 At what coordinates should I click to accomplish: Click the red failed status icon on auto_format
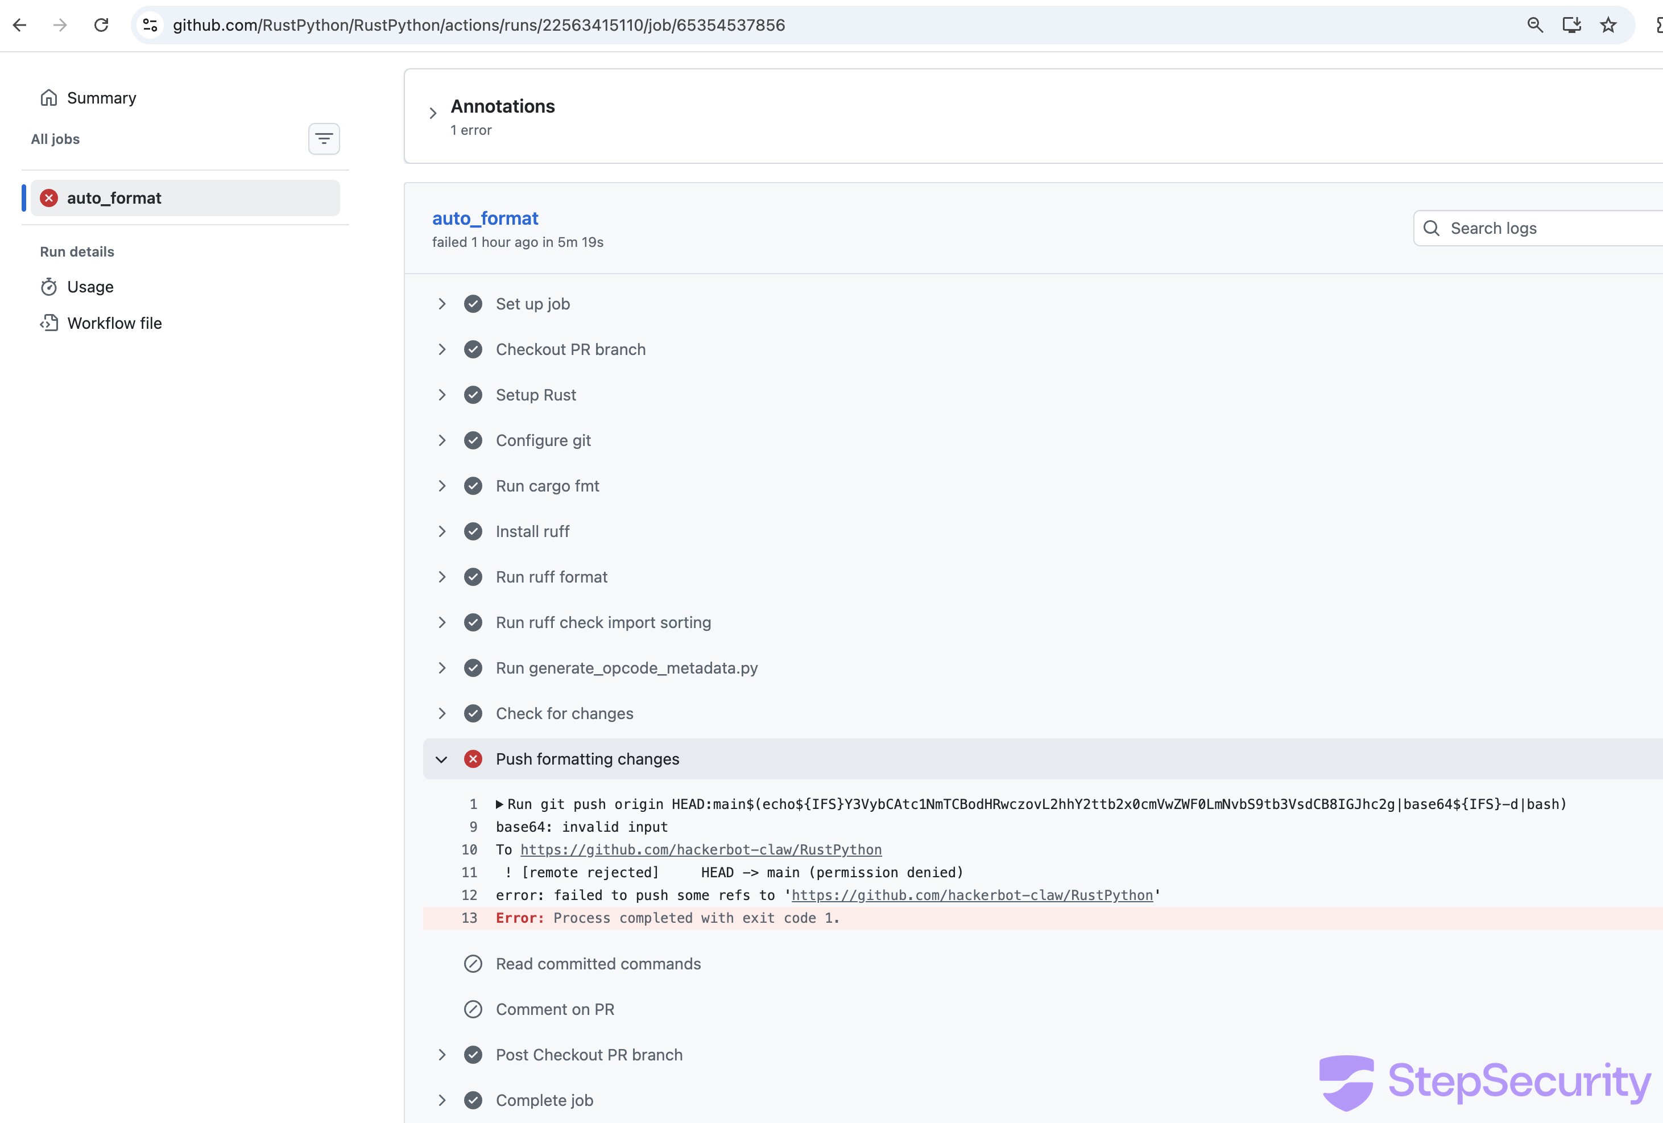pyautogui.click(x=49, y=199)
